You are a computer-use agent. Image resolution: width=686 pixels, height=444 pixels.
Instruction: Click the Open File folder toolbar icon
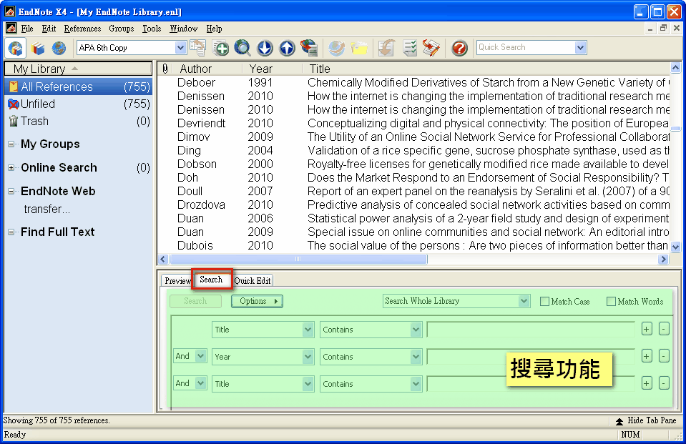(x=359, y=48)
